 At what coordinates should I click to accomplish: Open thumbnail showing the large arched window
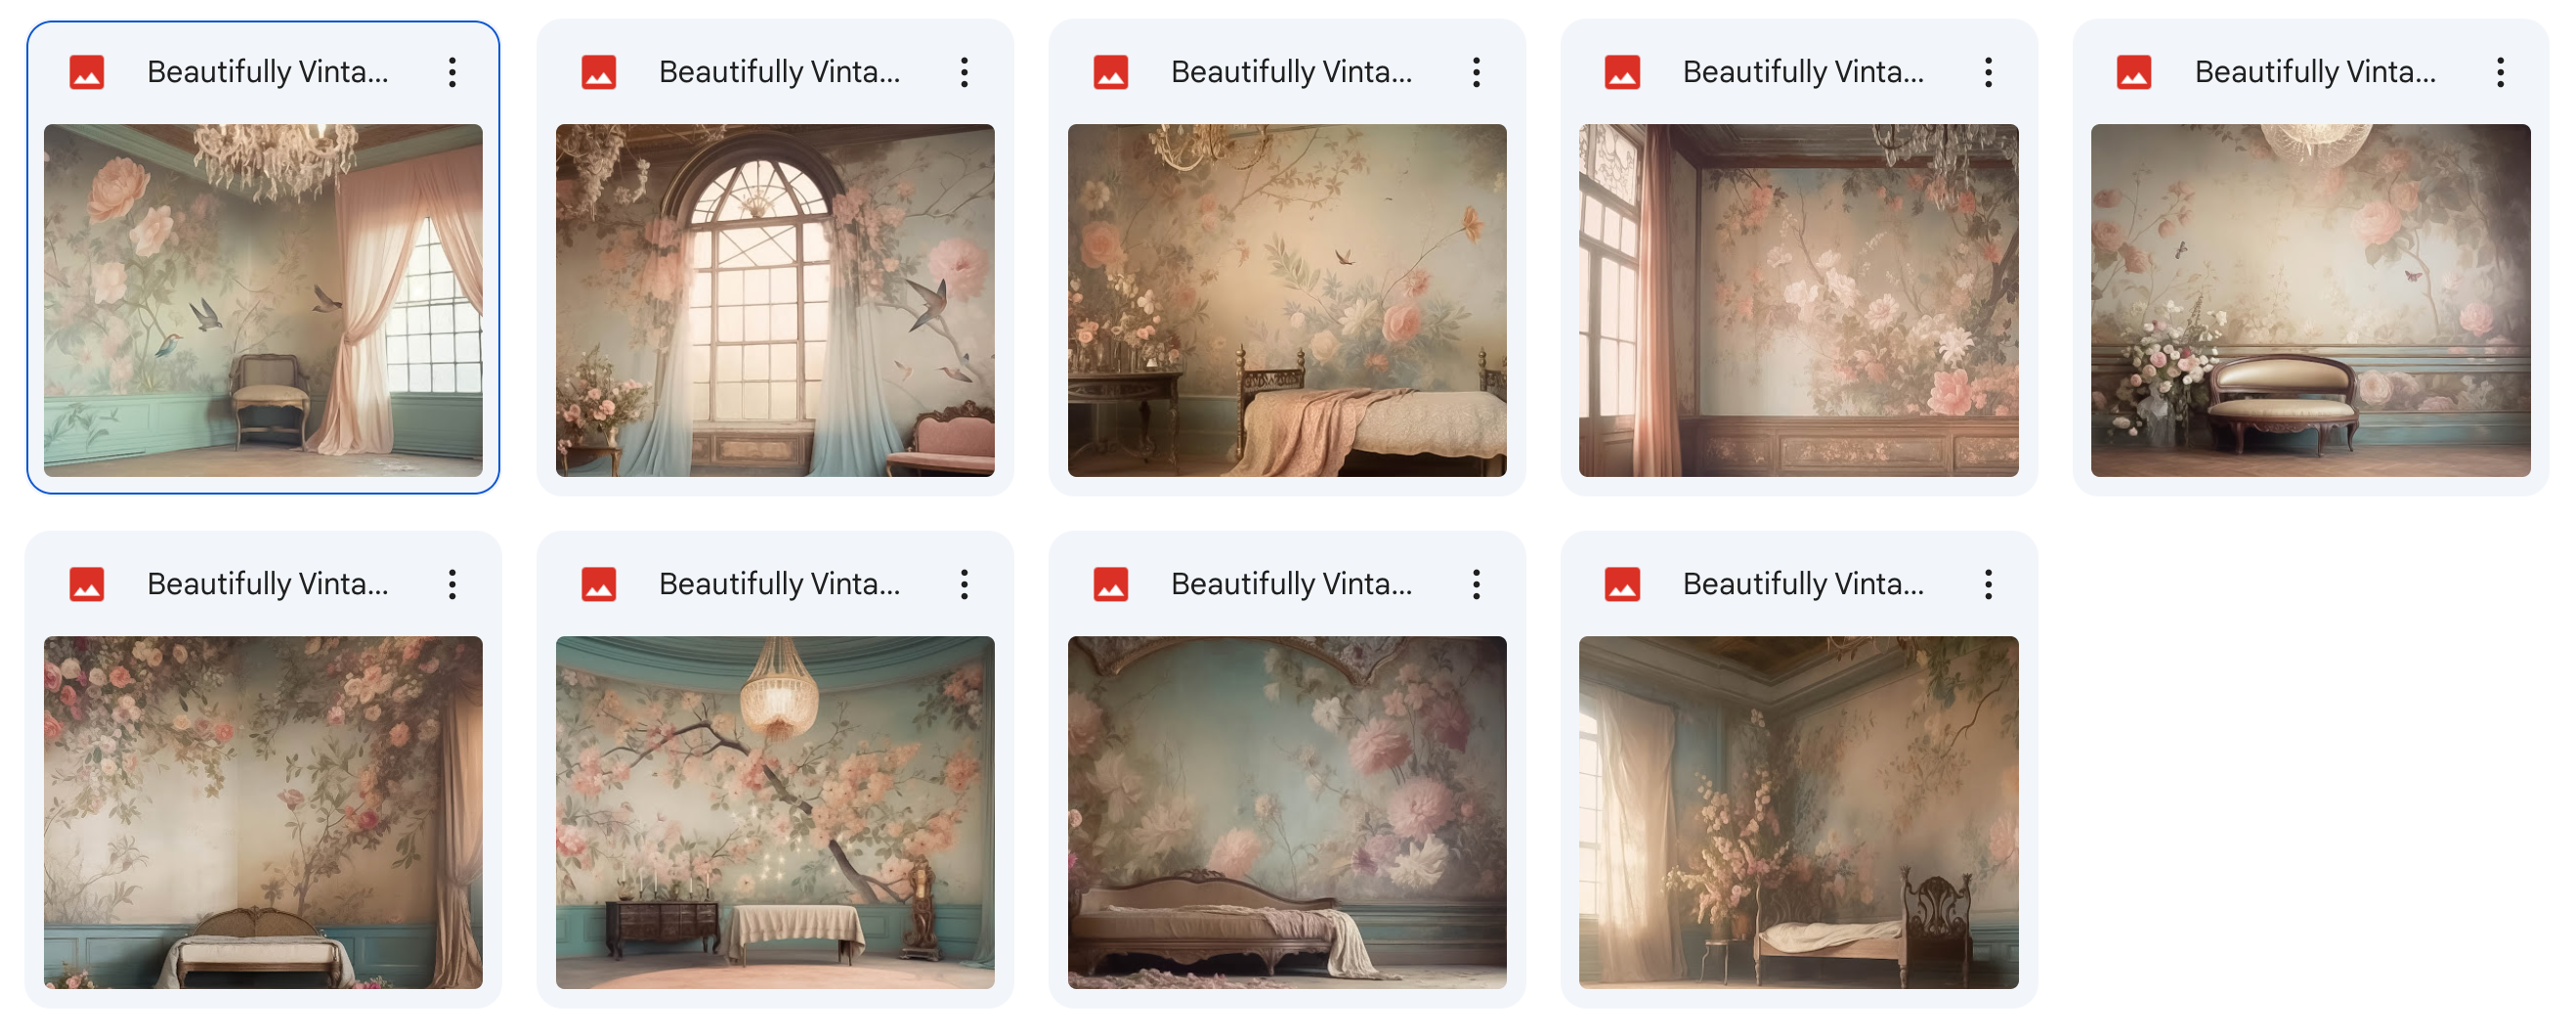click(x=775, y=300)
